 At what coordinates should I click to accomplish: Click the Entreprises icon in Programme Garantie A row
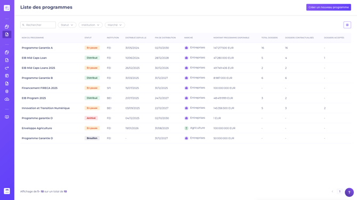(186, 48)
